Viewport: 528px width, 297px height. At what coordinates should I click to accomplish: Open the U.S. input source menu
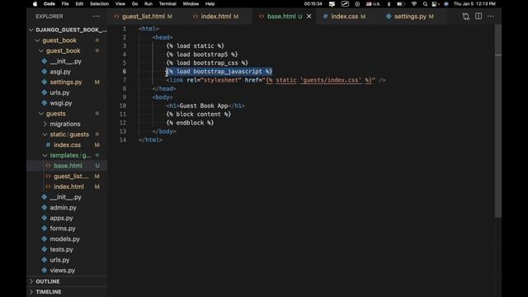[373, 4]
